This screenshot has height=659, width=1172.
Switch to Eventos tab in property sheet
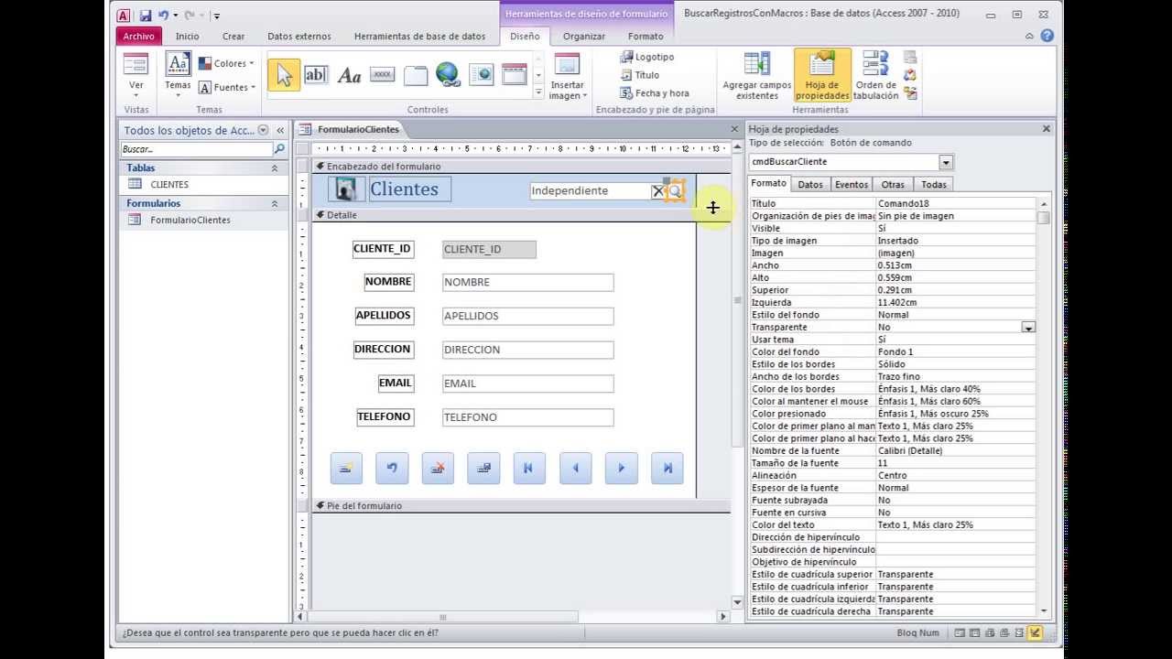tap(852, 184)
